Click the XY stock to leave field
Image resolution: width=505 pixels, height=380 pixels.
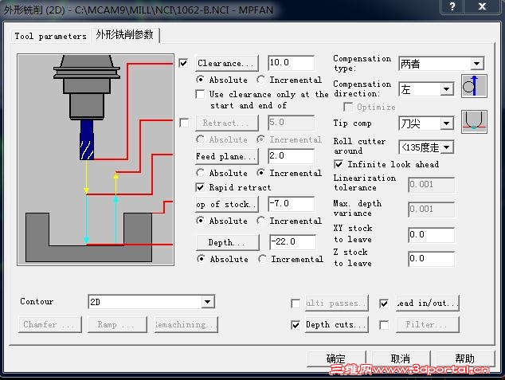coord(431,235)
